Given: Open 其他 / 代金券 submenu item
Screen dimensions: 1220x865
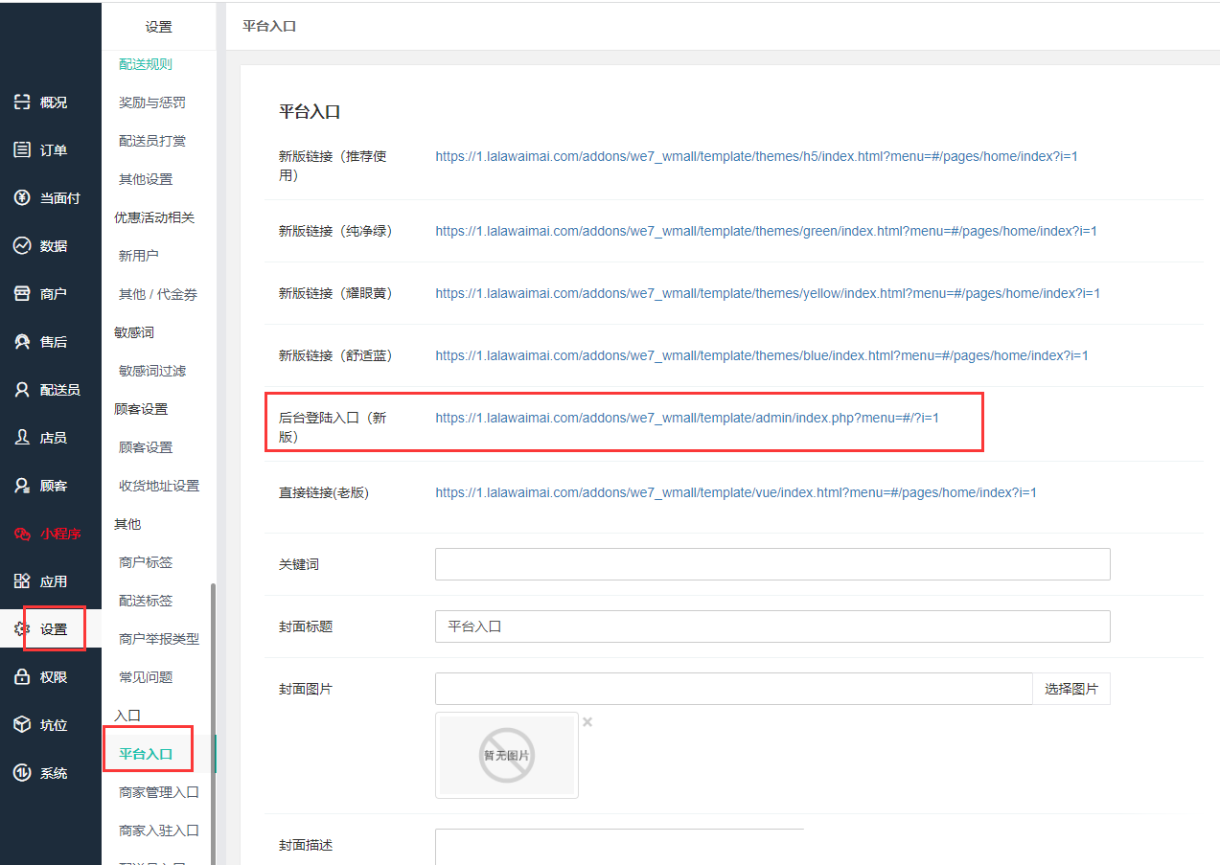Looking at the screenshot, I should pyautogui.click(x=158, y=294).
